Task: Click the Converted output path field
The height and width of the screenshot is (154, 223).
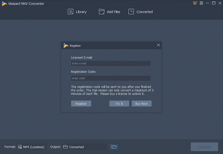Action: click(x=84, y=147)
